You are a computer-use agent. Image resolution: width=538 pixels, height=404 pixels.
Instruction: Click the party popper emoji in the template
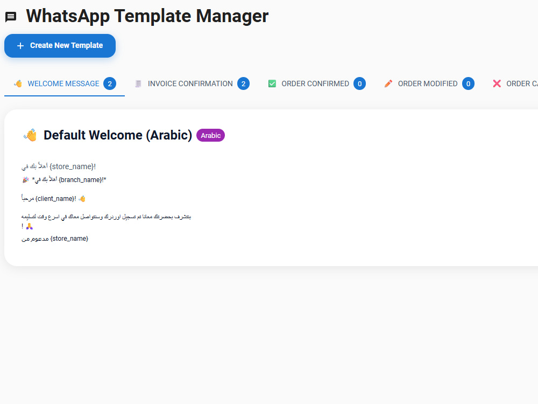point(26,180)
